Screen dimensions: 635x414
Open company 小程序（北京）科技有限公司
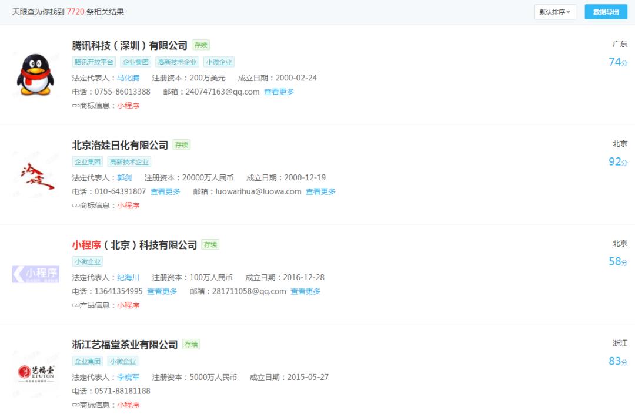(135, 245)
